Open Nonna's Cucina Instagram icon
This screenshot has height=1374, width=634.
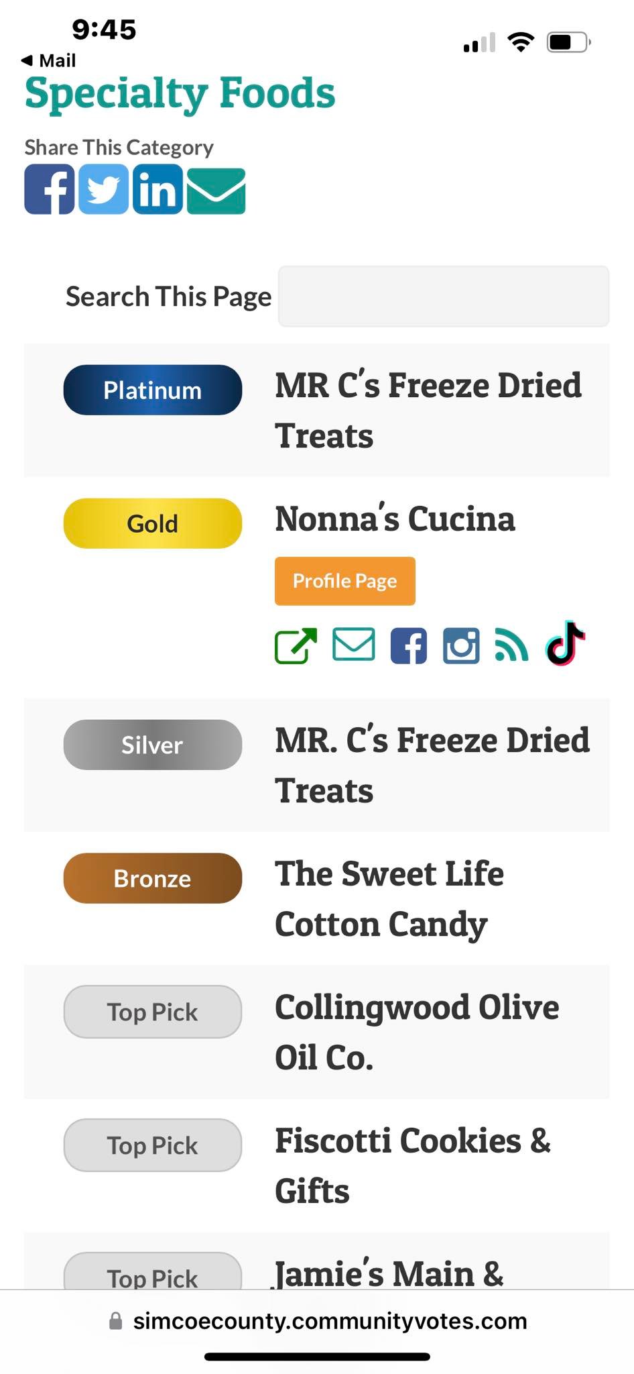click(x=461, y=646)
